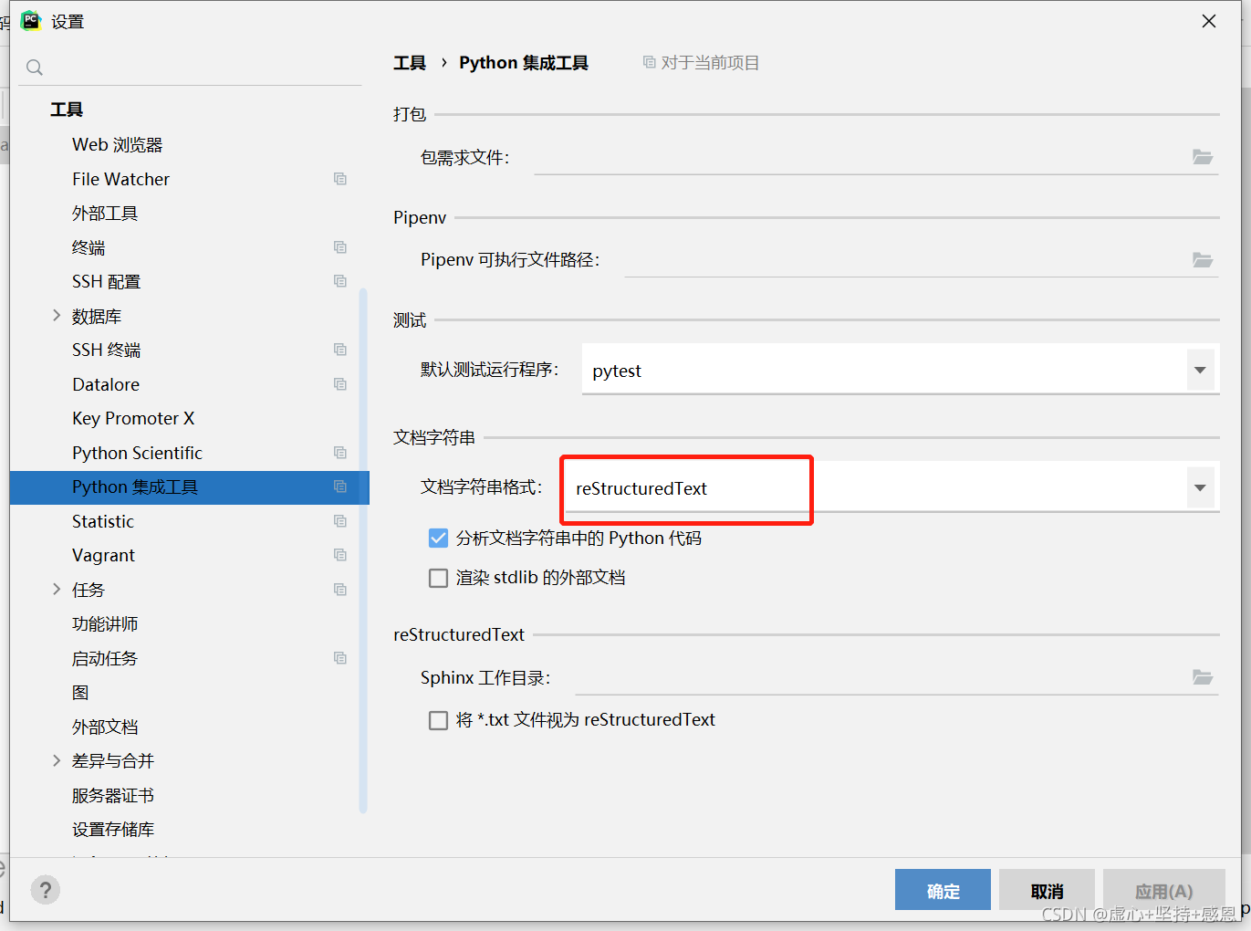
Task: Click the 工具 breadcrumb link
Action: pyautogui.click(x=410, y=63)
